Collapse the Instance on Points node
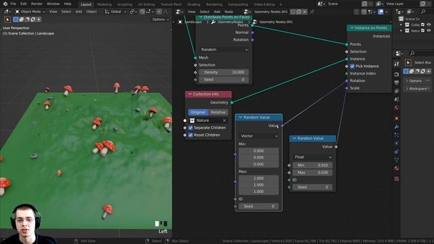The width and height of the screenshot is (434, 244). pos(351,28)
